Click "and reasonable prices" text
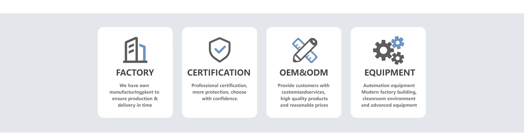The image size is (524, 135). (304, 105)
